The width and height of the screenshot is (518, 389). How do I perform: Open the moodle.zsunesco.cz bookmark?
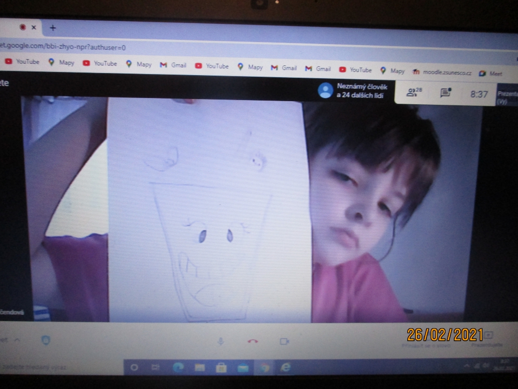[442, 73]
